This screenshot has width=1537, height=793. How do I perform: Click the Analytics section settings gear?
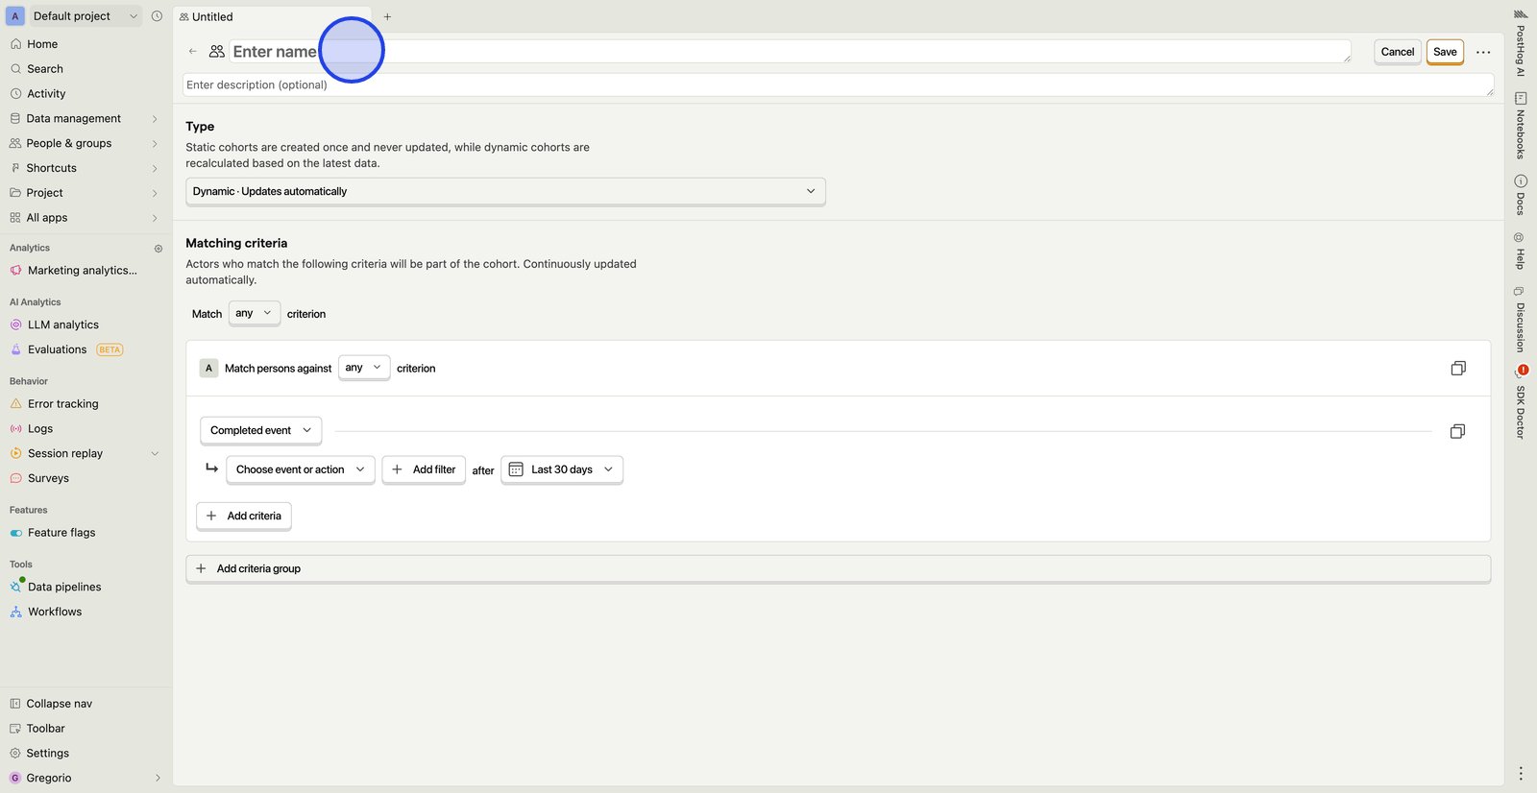159,249
